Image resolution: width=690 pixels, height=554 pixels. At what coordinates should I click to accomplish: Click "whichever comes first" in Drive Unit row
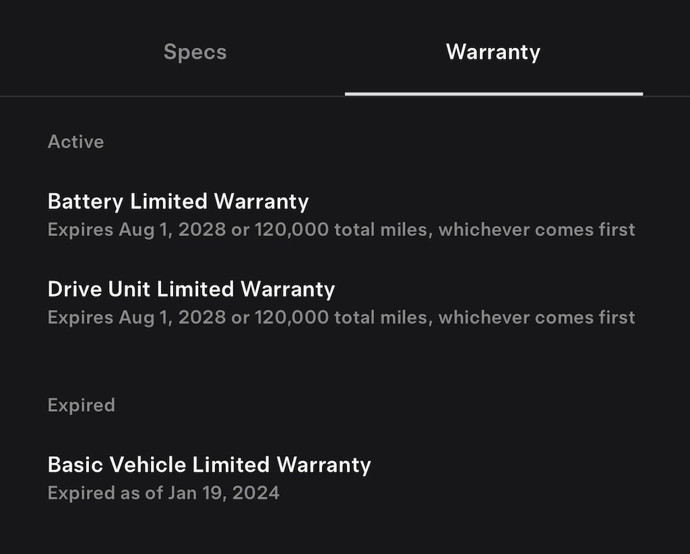[x=536, y=317]
